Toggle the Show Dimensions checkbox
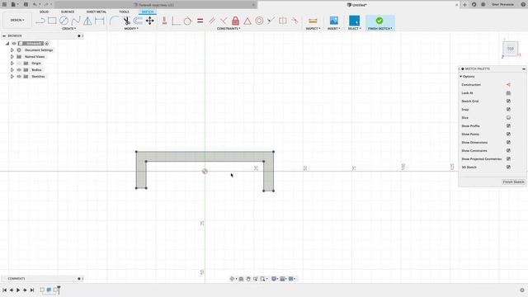Image resolution: width=528 pixels, height=297 pixels. pos(508,143)
